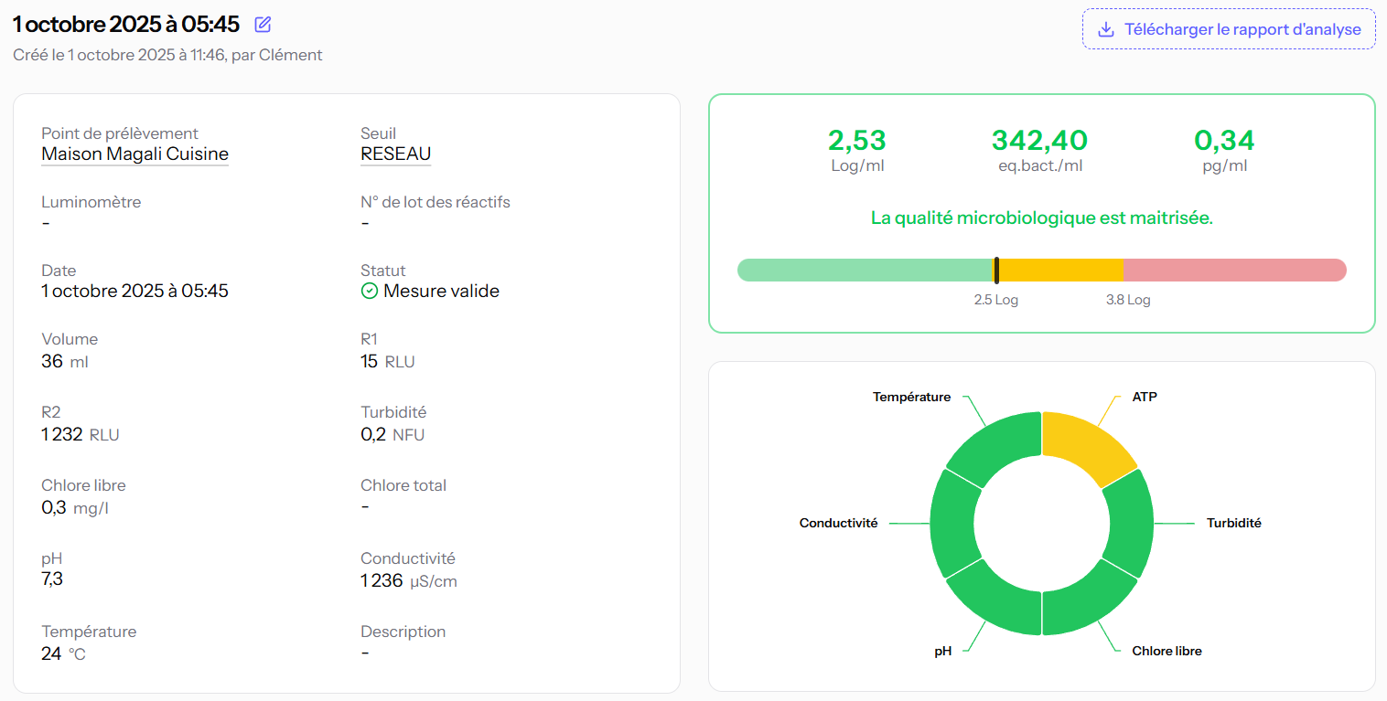Click the 342,40 eq.bact./ml result value
The width and height of the screenshot is (1387, 701).
click(1039, 141)
